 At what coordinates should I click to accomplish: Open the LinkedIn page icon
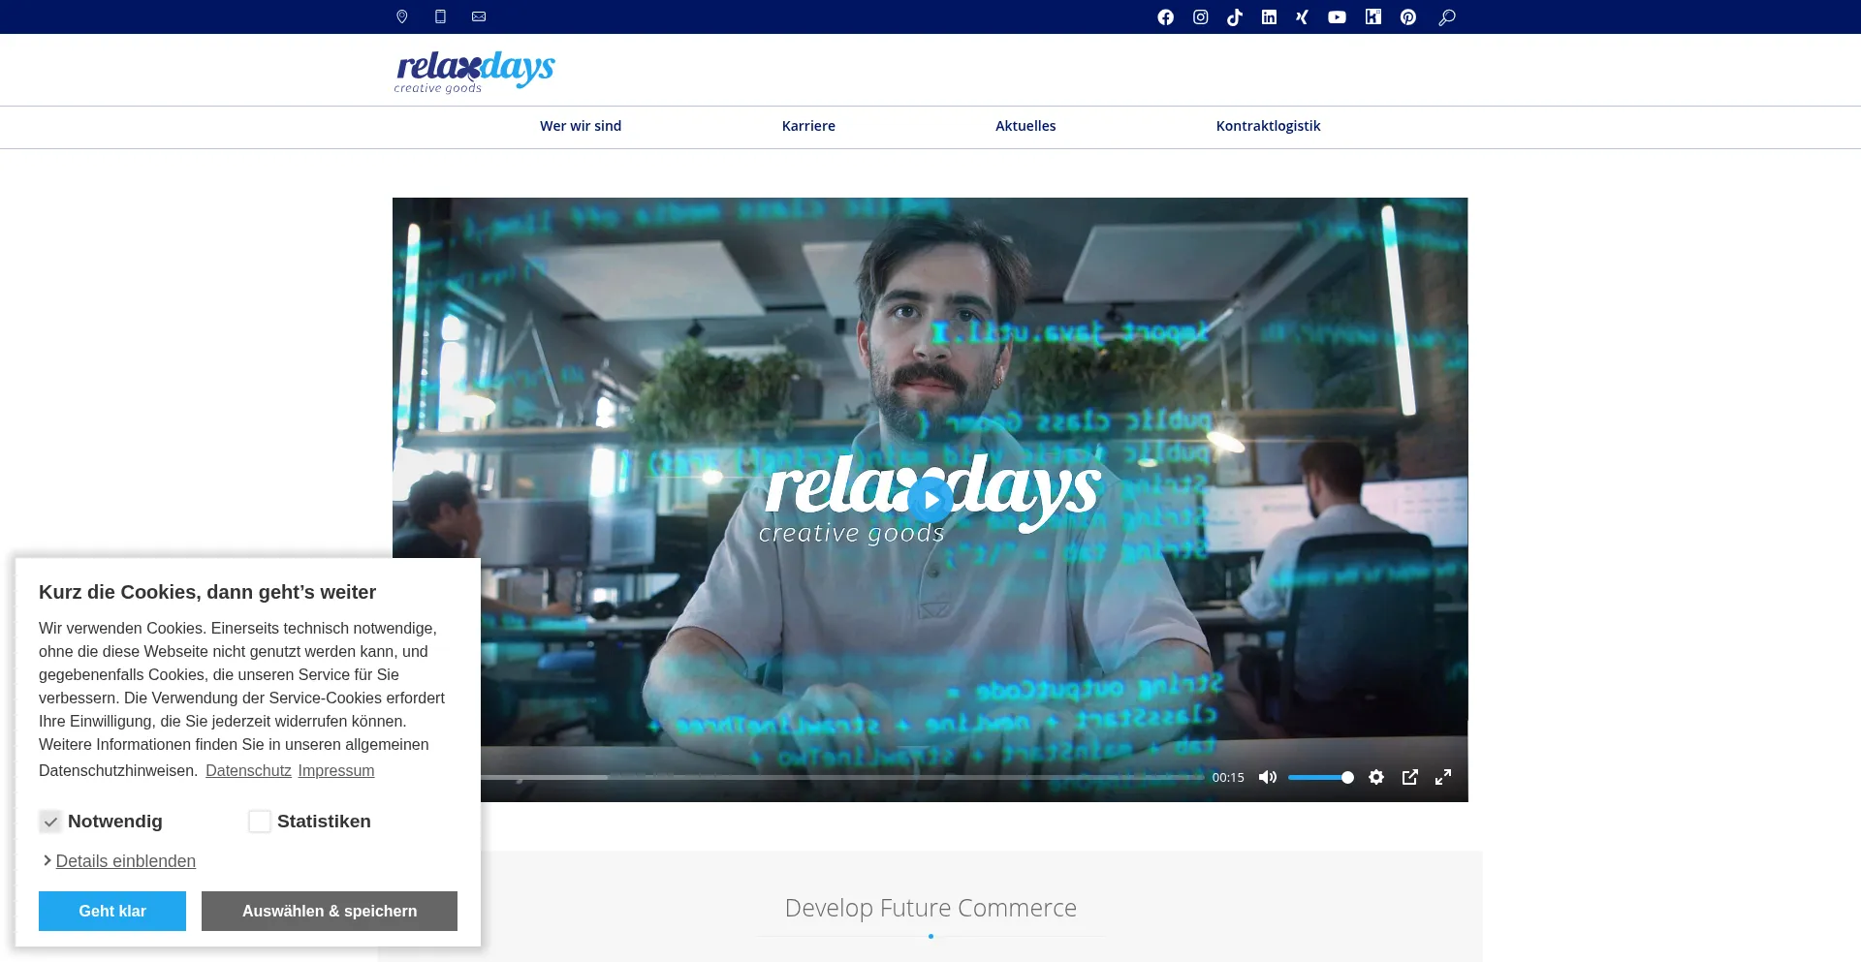pyautogui.click(x=1269, y=17)
